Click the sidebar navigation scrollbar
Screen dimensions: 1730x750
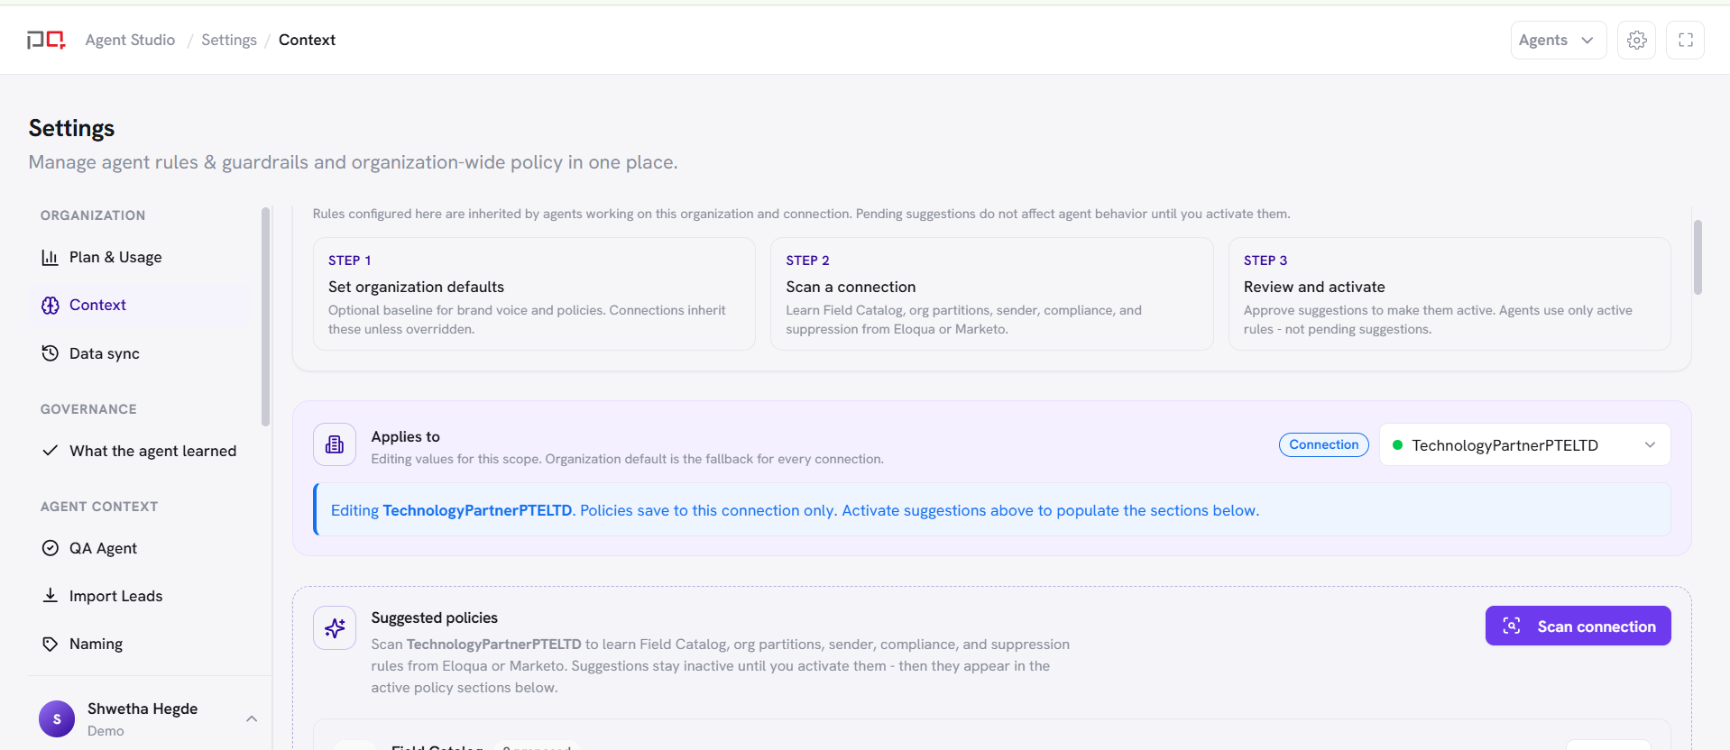pyautogui.click(x=265, y=316)
